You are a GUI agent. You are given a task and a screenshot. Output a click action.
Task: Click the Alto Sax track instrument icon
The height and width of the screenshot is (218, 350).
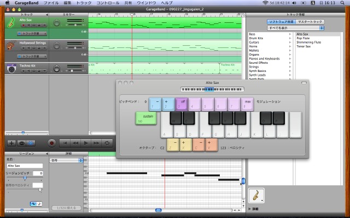pos(11,22)
